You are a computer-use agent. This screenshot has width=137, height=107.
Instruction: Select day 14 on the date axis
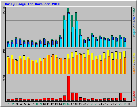(60, 104)
